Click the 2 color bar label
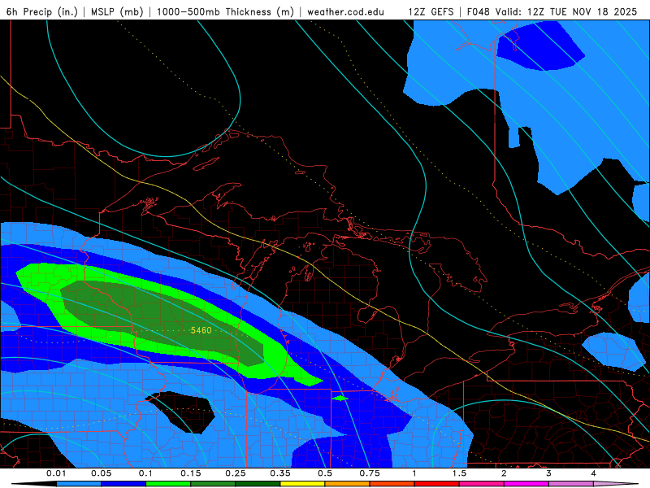 pyautogui.click(x=504, y=473)
